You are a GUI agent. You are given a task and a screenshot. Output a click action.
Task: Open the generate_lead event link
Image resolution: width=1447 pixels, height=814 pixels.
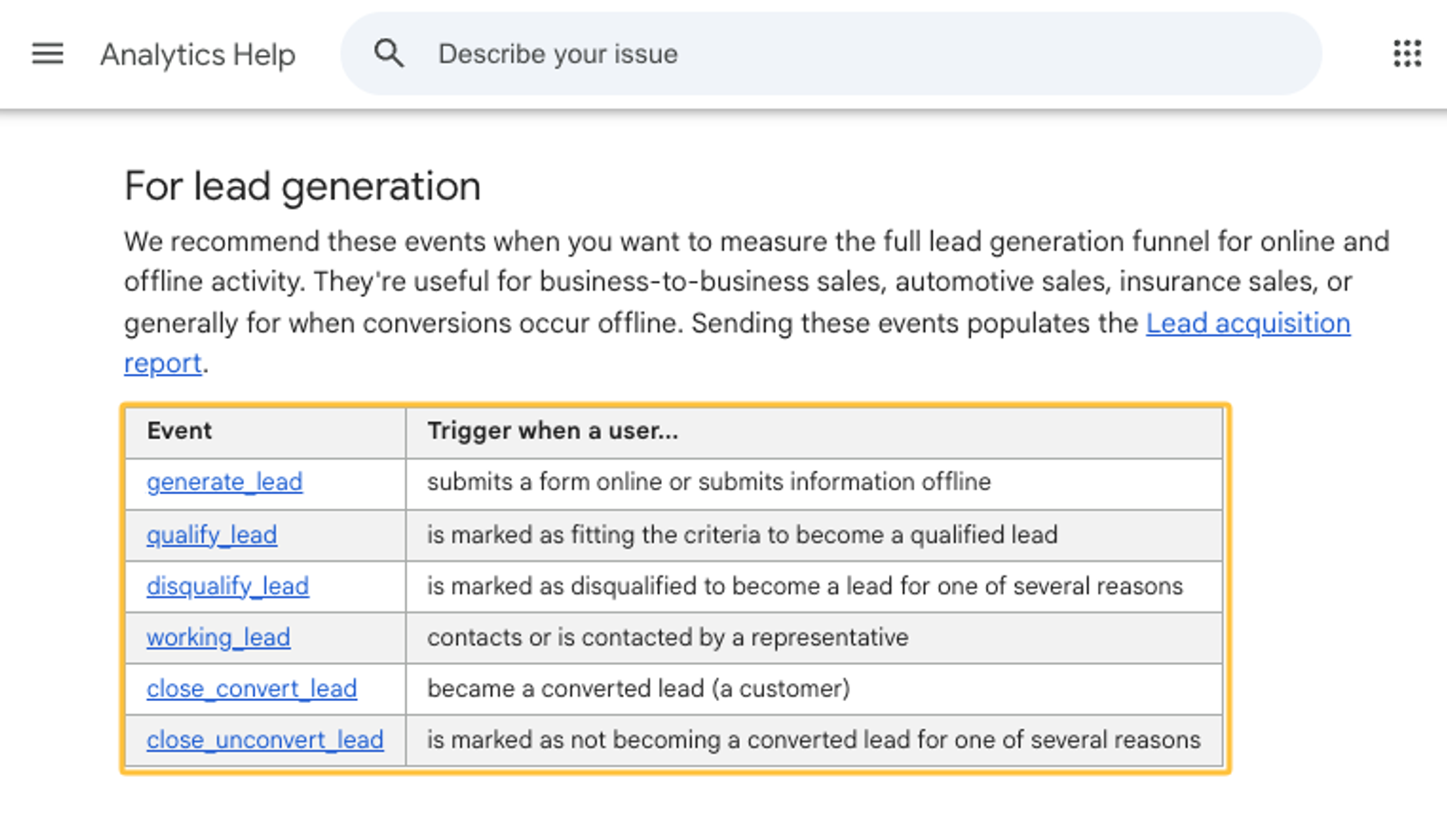[x=224, y=482]
